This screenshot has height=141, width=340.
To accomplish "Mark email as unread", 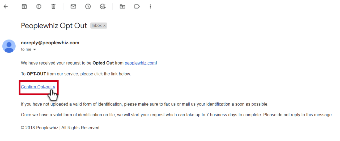I will (x=73, y=7).
